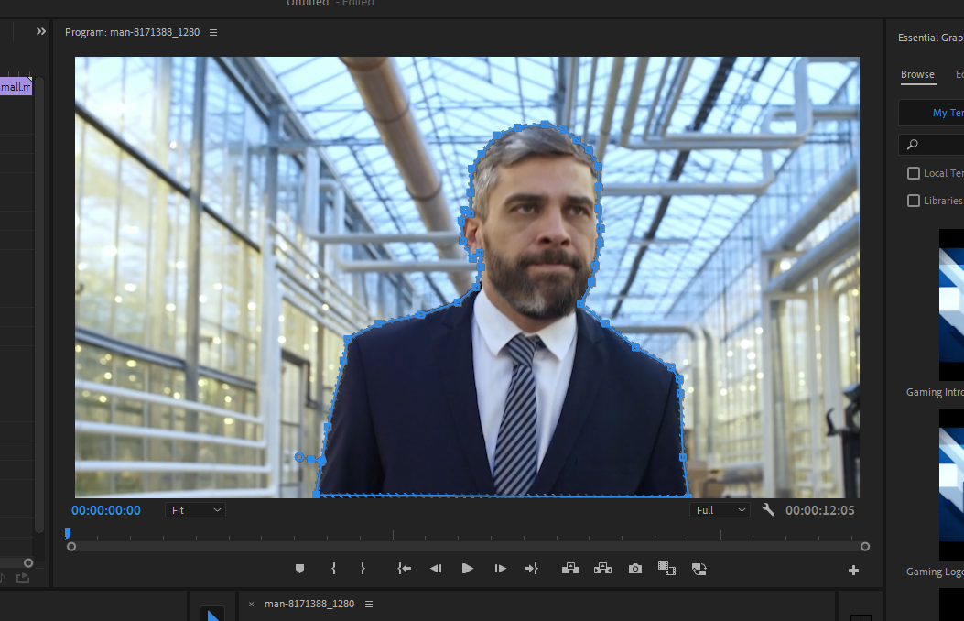Enable the Local Templates checkbox
This screenshot has height=621, width=964.
click(x=913, y=172)
